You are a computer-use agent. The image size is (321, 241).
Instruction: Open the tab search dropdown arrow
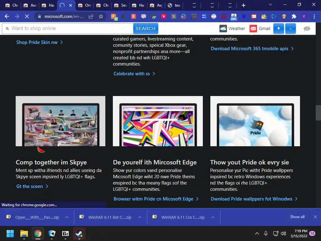click(x=271, y=4)
